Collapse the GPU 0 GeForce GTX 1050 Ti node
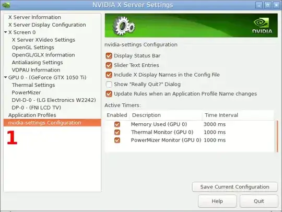The height and width of the screenshot is (212, 282). click(x=6, y=77)
